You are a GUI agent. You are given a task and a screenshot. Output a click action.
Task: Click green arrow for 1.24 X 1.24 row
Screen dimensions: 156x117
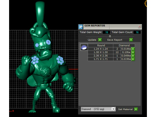[x=133, y=49]
